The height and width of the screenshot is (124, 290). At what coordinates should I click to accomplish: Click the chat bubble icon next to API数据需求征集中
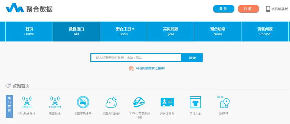tap(131, 68)
